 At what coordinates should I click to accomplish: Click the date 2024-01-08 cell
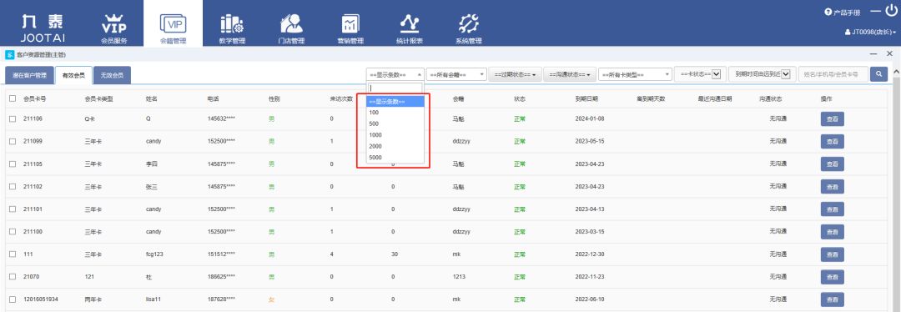(x=590, y=119)
